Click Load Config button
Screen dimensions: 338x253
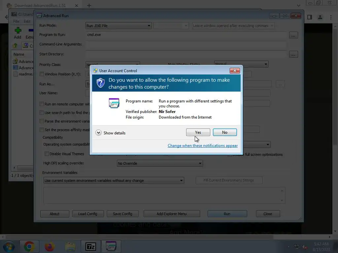pyautogui.click(x=88, y=214)
